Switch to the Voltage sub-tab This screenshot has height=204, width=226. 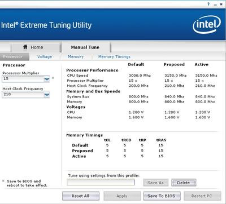(x=45, y=56)
